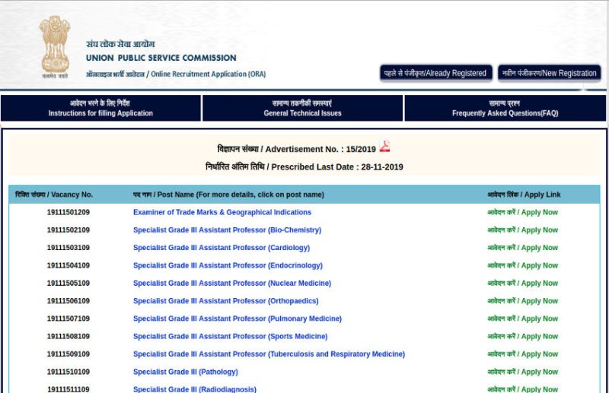Select vacancy number 19111502109
This screenshot has width=609, height=393.
(69, 230)
